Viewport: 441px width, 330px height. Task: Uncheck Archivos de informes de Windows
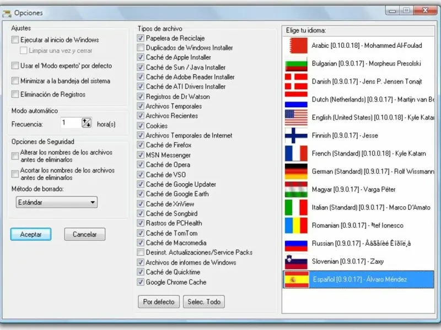pos(141,262)
